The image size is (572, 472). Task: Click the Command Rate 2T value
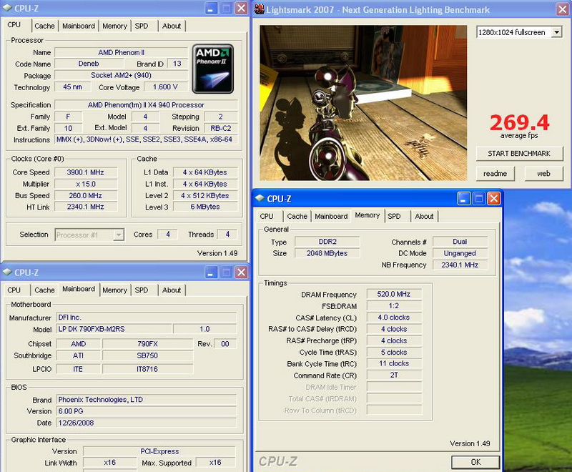pyautogui.click(x=394, y=375)
